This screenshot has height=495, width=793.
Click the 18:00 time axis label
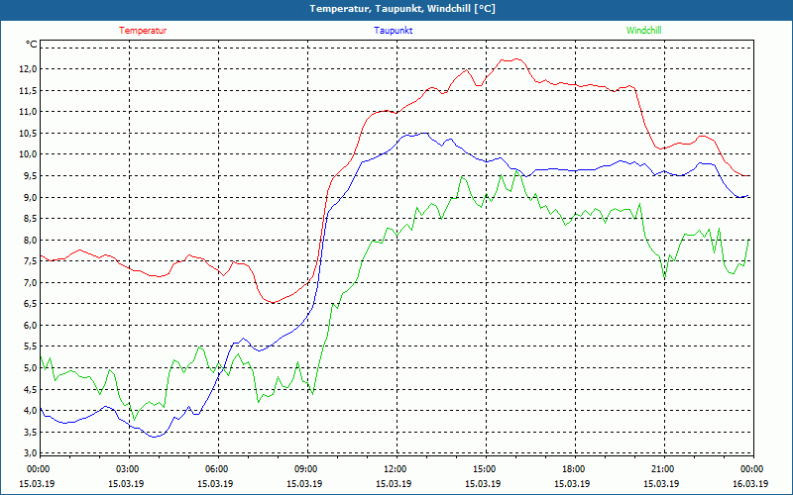(x=574, y=469)
